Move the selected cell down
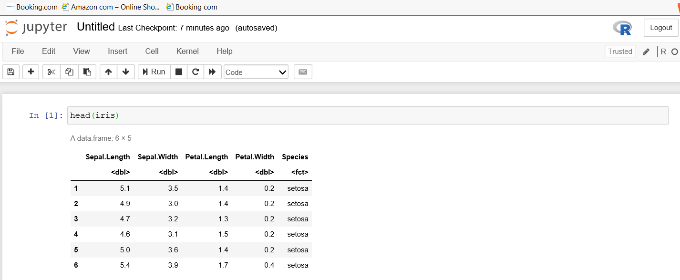This screenshot has height=280, width=680. tap(125, 72)
